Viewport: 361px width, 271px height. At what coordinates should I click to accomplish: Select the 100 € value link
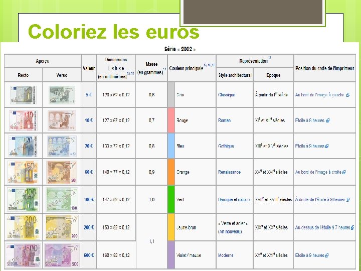[89, 200]
